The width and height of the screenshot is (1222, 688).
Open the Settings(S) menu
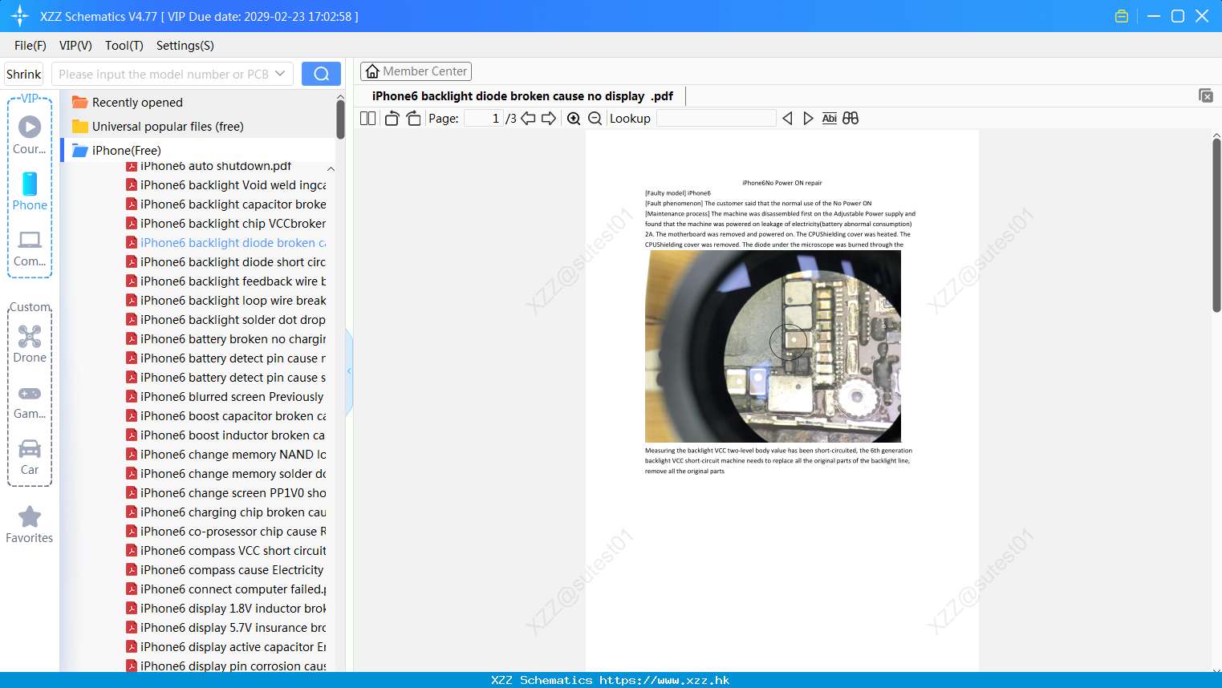click(185, 45)
